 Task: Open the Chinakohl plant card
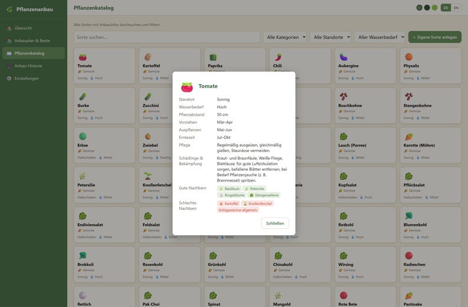point(300,265)
